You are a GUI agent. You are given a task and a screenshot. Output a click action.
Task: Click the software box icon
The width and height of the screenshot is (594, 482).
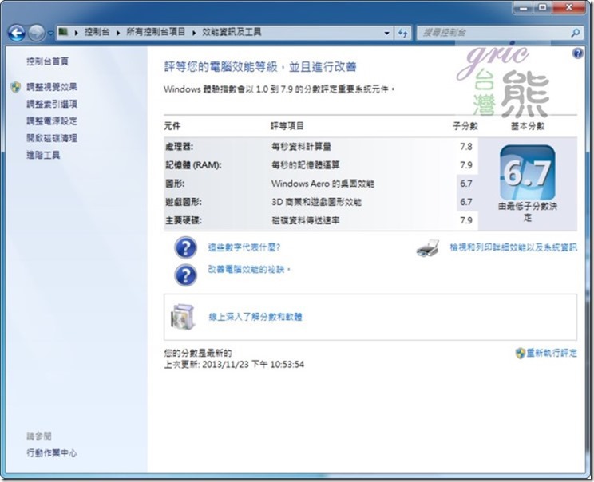click(x=183, y=317)
